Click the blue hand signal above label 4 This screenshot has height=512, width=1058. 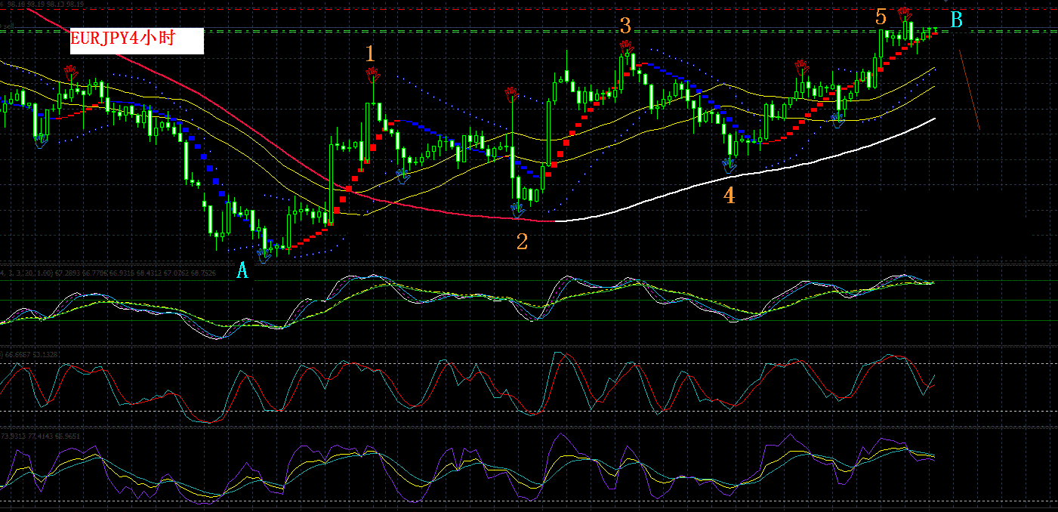pos(729,166)
